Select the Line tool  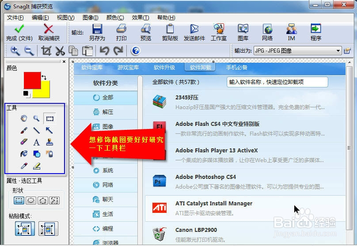(36, 130)
